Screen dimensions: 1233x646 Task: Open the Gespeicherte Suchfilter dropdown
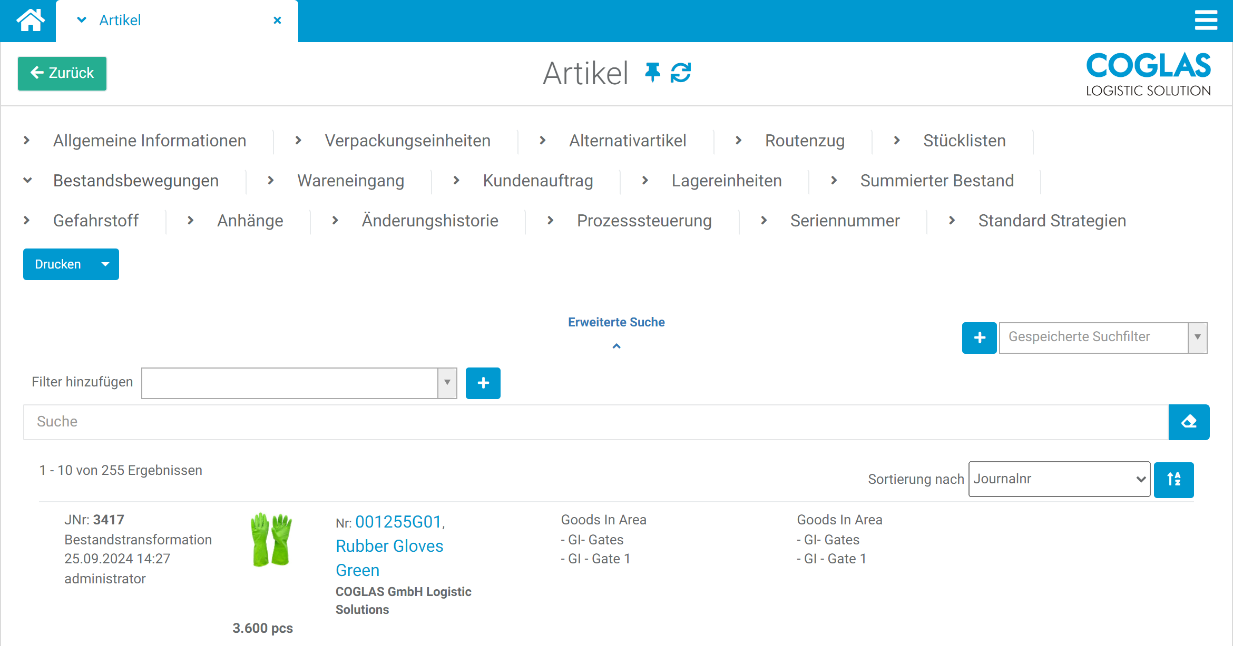point(1198,337)
